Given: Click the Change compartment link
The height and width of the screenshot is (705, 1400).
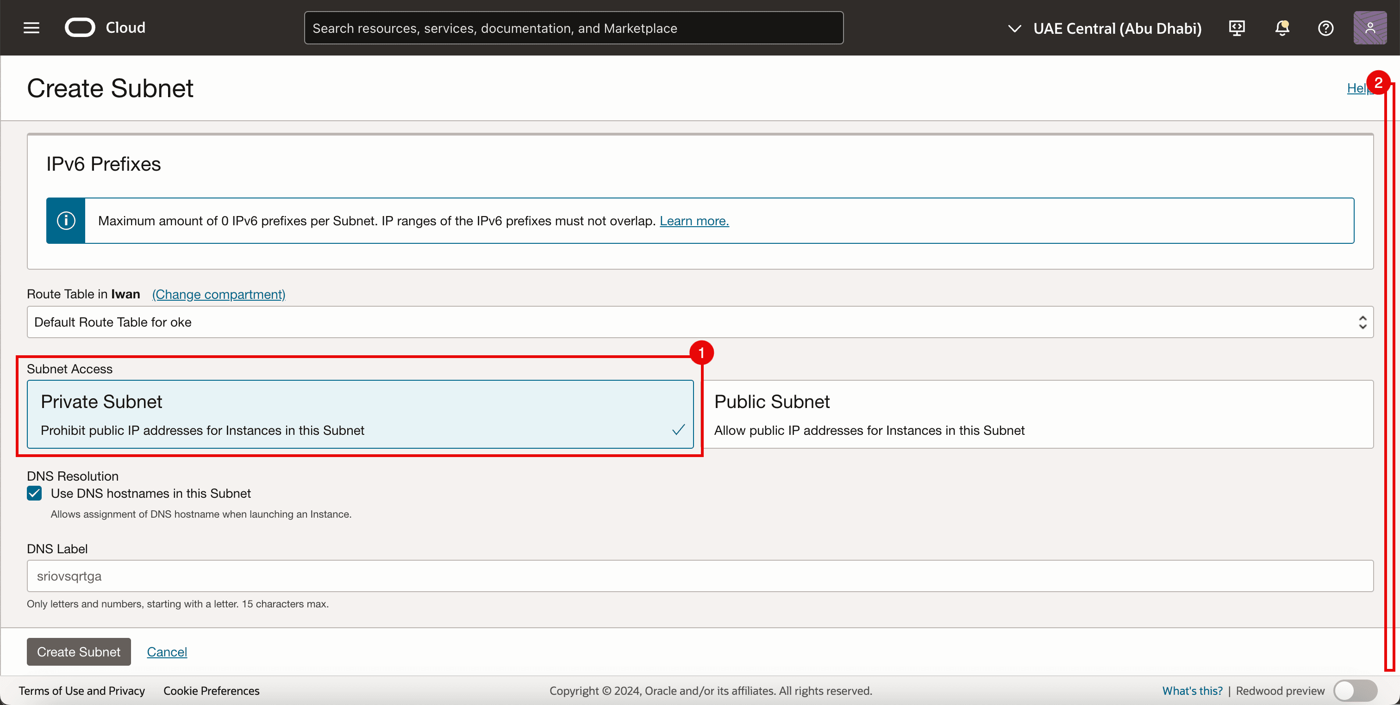Looking at the screenshot, I should (219, 294).
